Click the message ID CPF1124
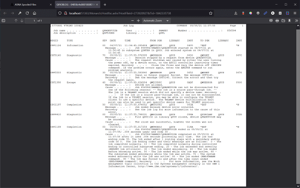This screenshot has height=188, width=300. (x=56, y=46)
